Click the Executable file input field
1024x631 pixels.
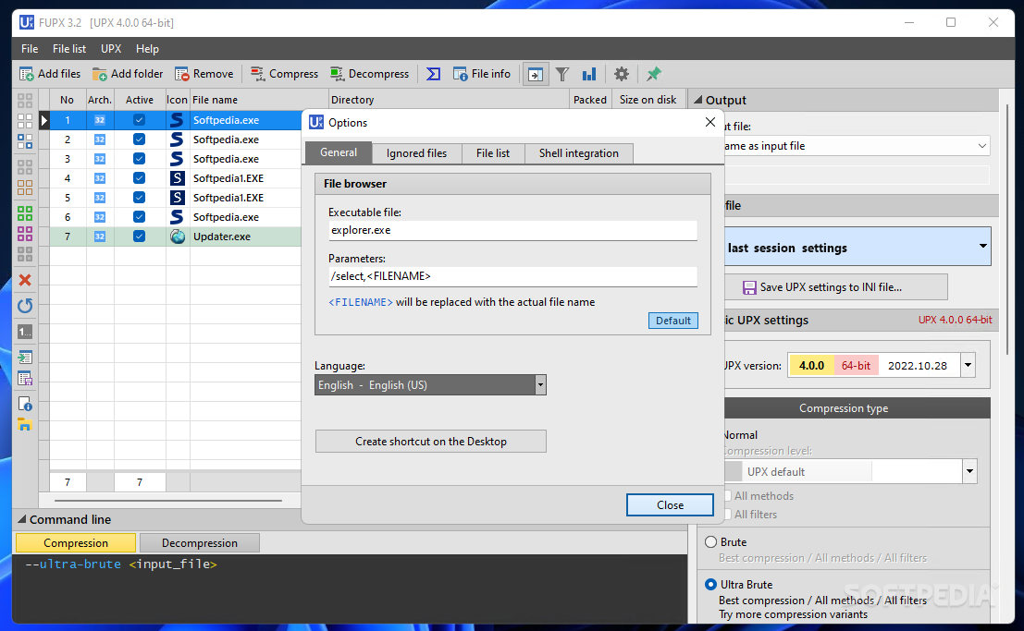(512, 230)
